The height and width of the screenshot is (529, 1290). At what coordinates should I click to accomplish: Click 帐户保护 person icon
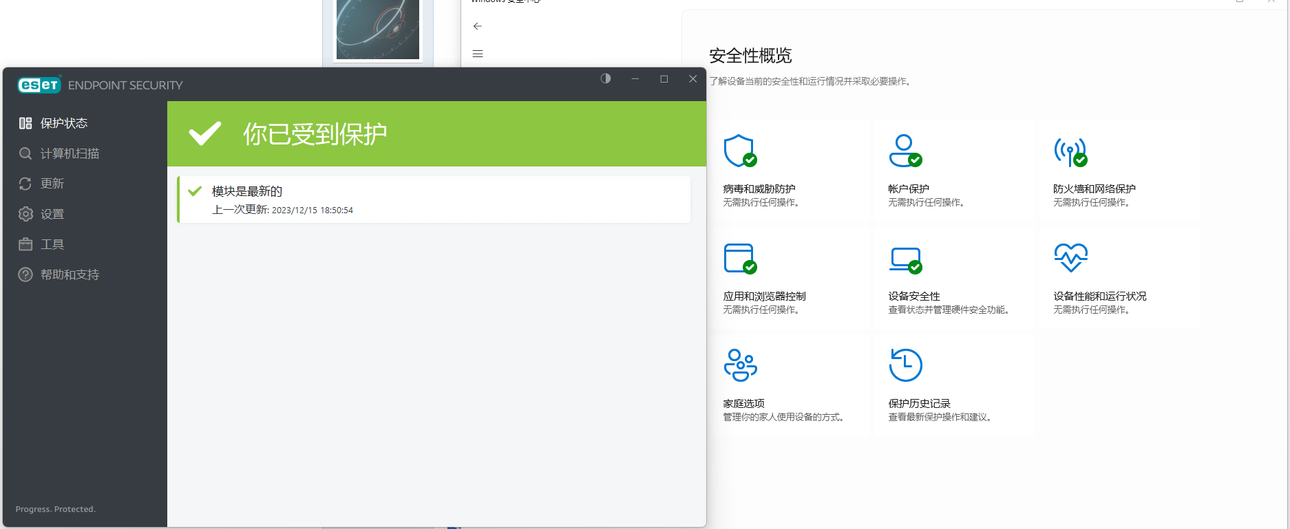[x=905, y=151]
